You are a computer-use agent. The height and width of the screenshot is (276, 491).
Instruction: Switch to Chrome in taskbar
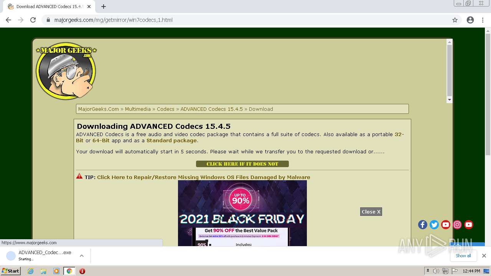point(69,271)
